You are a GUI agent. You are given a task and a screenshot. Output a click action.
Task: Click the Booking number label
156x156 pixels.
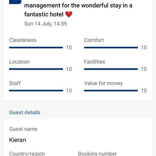97,154
